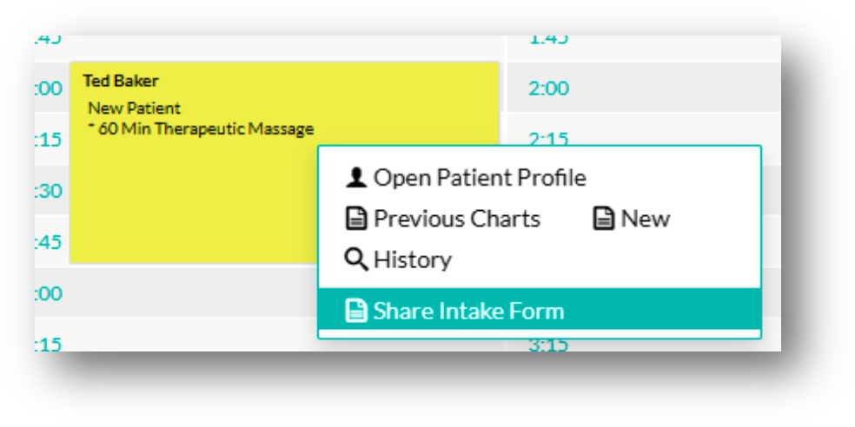Click the New Patient label in the appointment
The image size is (855, 427).
click(x=135, y=108)
